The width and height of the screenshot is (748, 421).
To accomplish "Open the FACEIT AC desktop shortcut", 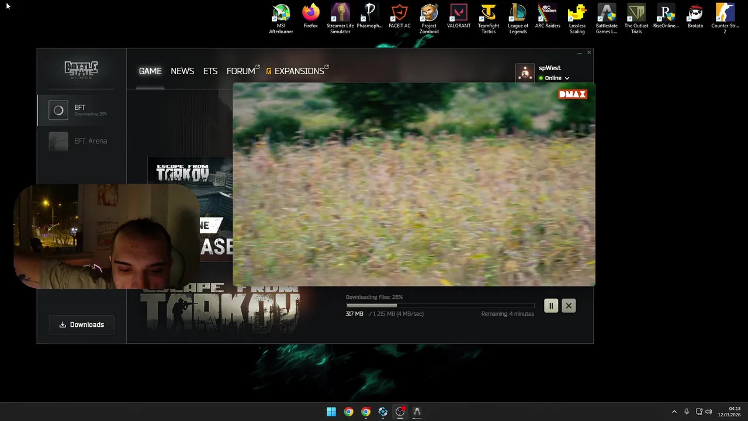I will (x=399, y=16).
